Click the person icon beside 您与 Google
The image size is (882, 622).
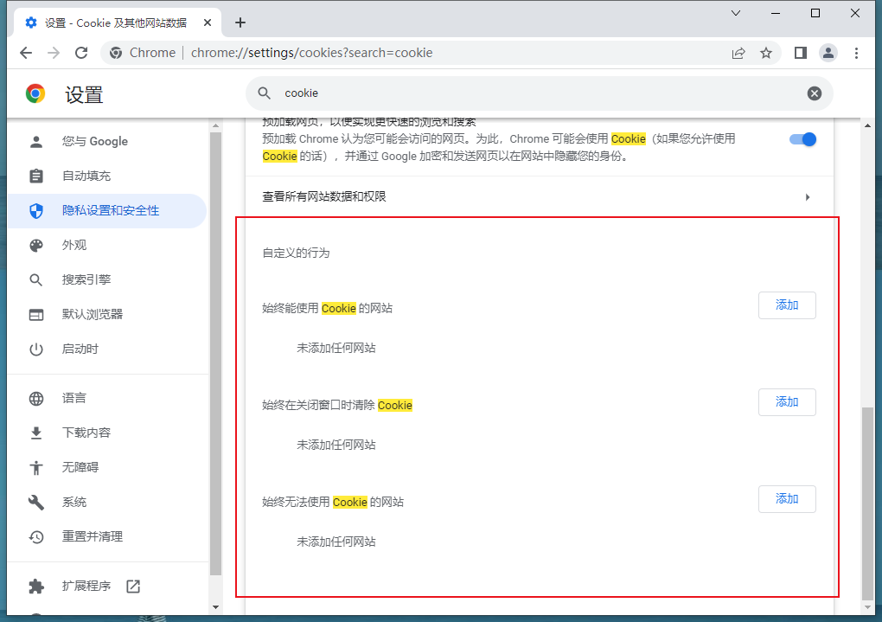tap(36, 141)
